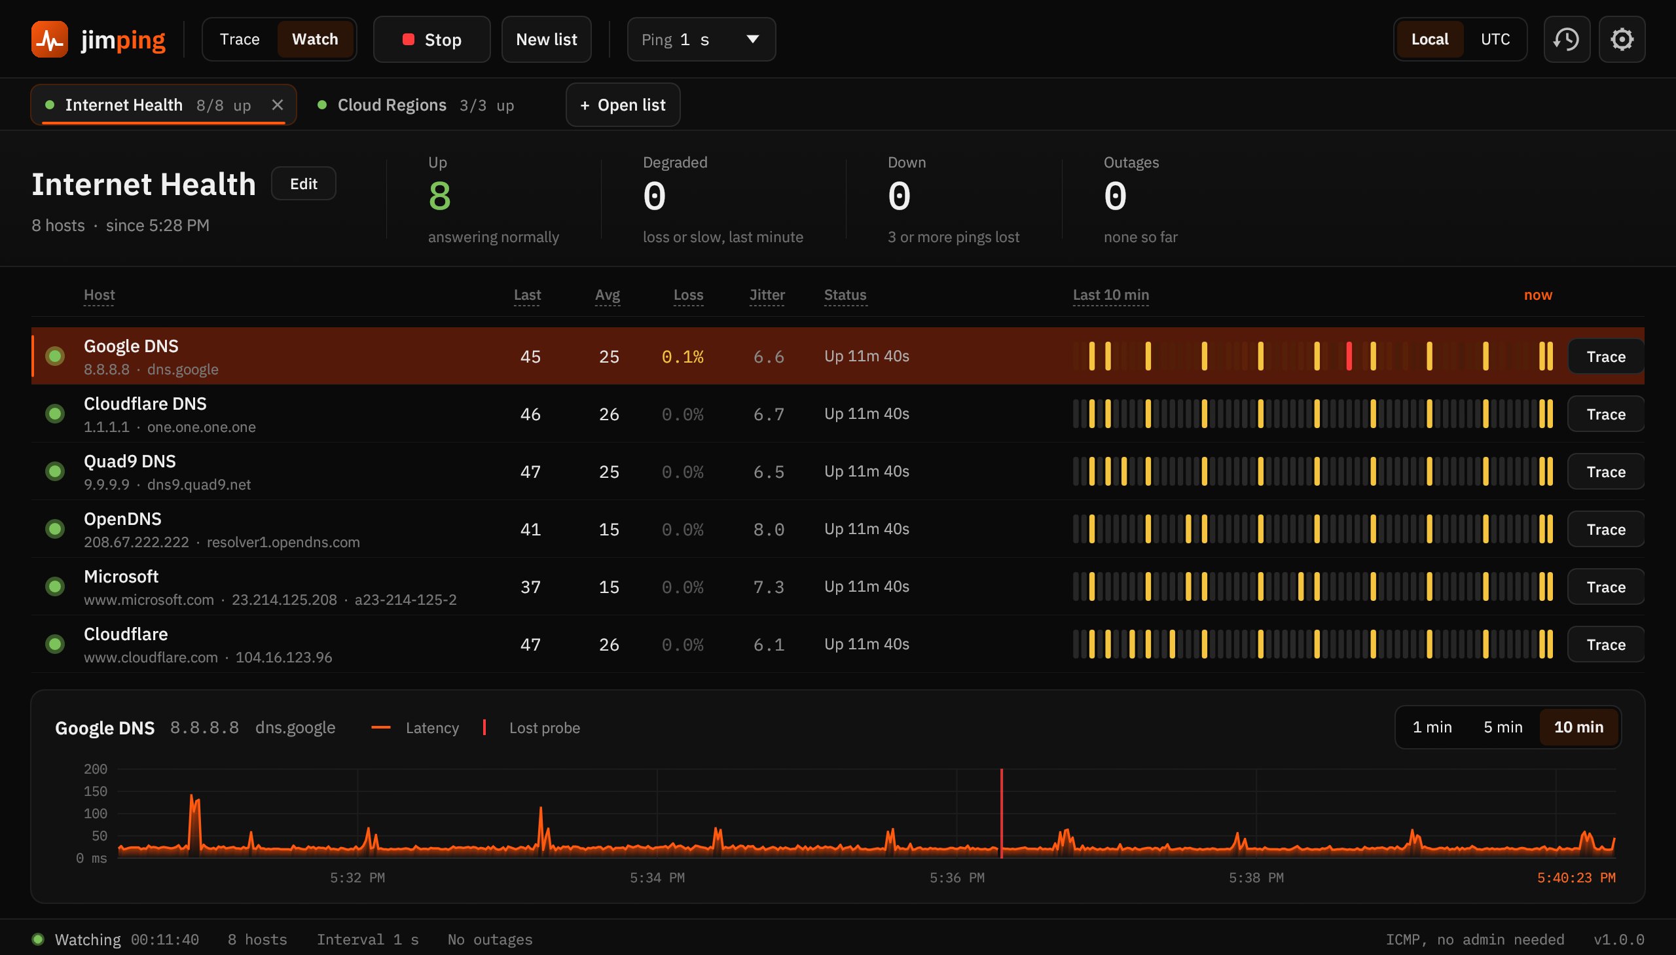Sort by the Jitter column header
1676x955 pixels.
767,295
